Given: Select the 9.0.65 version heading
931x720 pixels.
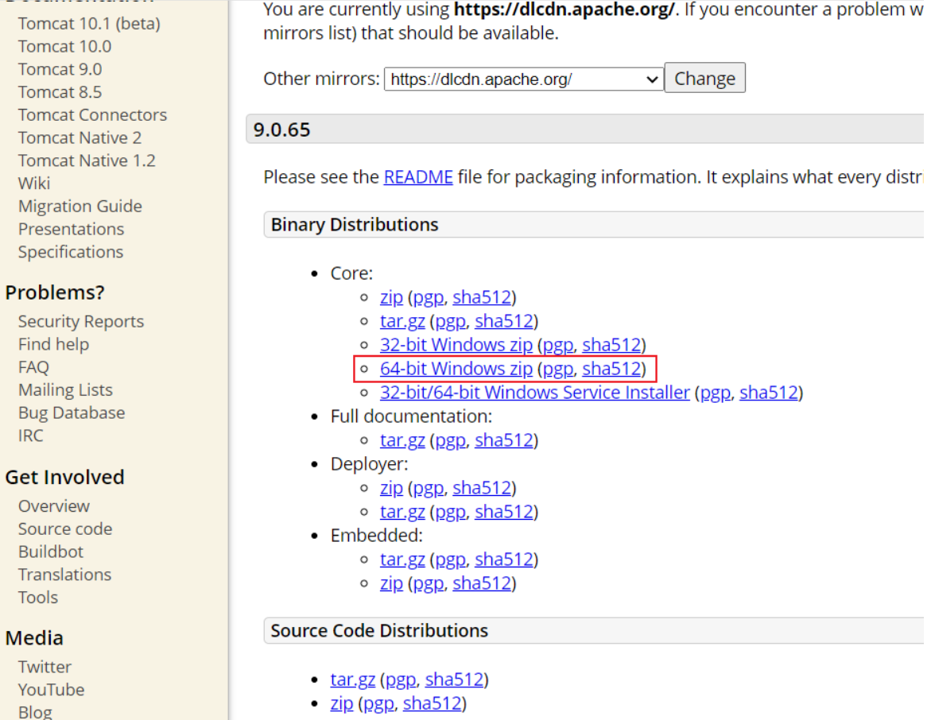Looking at the screenshot, I should tap(281, 130).
